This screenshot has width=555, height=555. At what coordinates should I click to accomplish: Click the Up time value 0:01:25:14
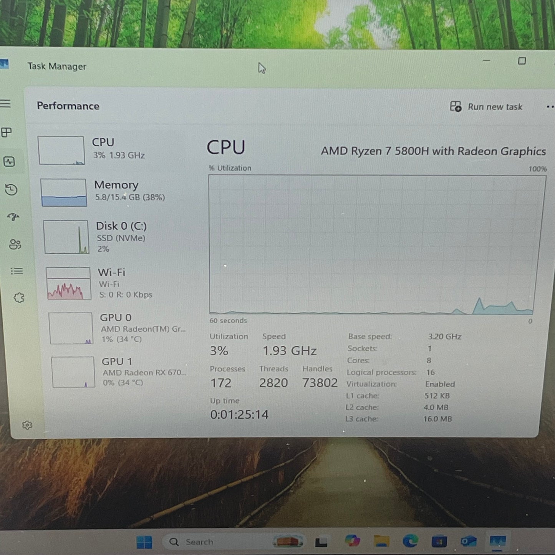[x=239, y=414]
